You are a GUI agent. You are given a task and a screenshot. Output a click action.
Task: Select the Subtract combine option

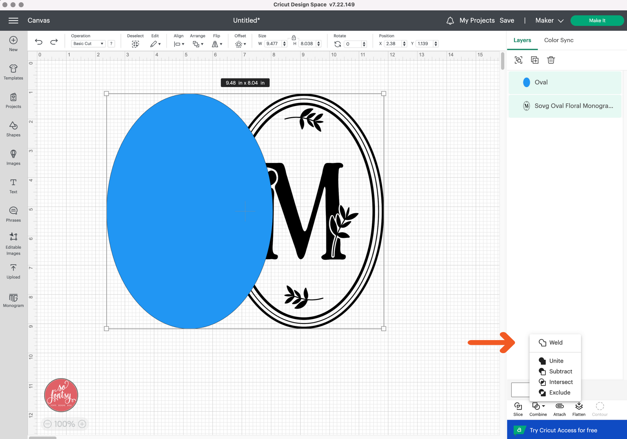[560, 371]
